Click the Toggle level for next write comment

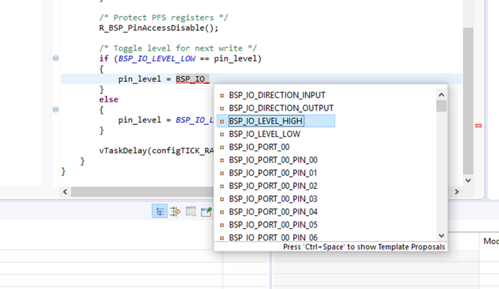click(178, 48)
